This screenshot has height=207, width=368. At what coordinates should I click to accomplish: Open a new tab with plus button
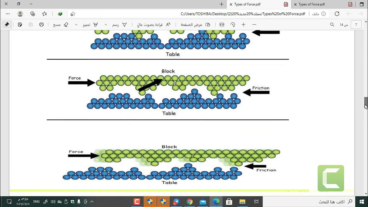coord(221,4)
